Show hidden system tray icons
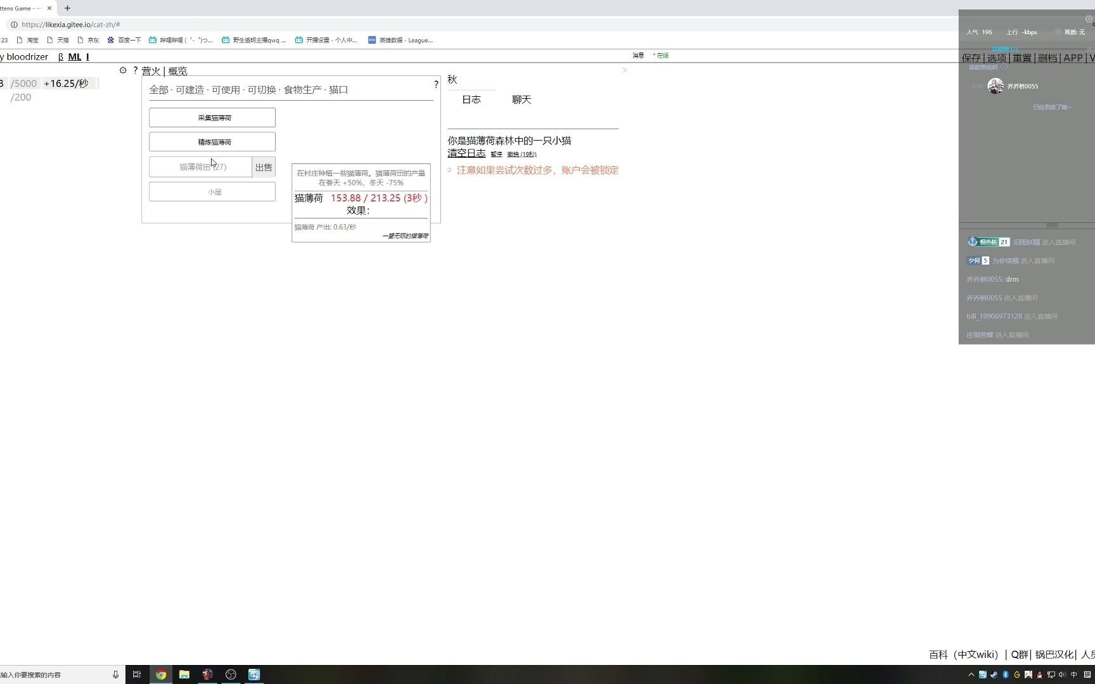This screenshot has width=1095, height=684. coord(971,674)
